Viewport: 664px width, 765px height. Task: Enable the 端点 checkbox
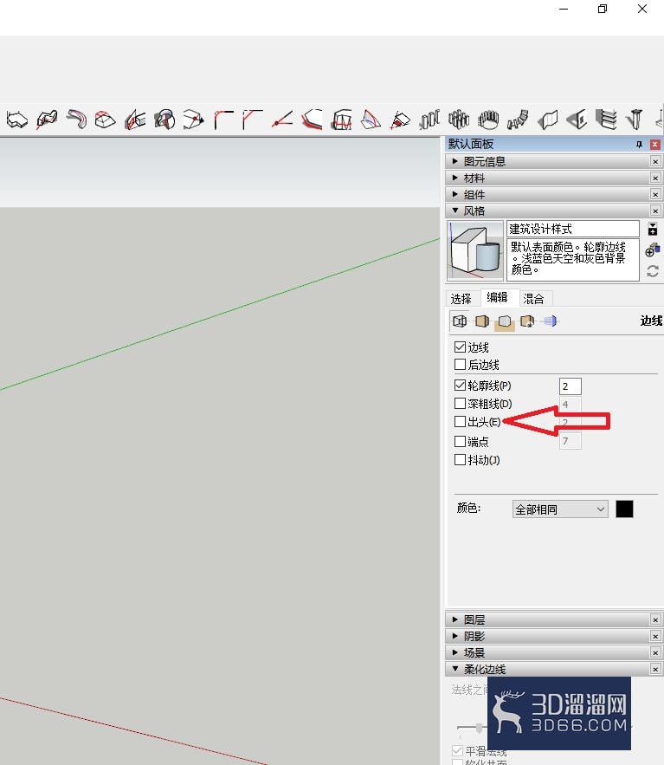[x=460, y=442]
